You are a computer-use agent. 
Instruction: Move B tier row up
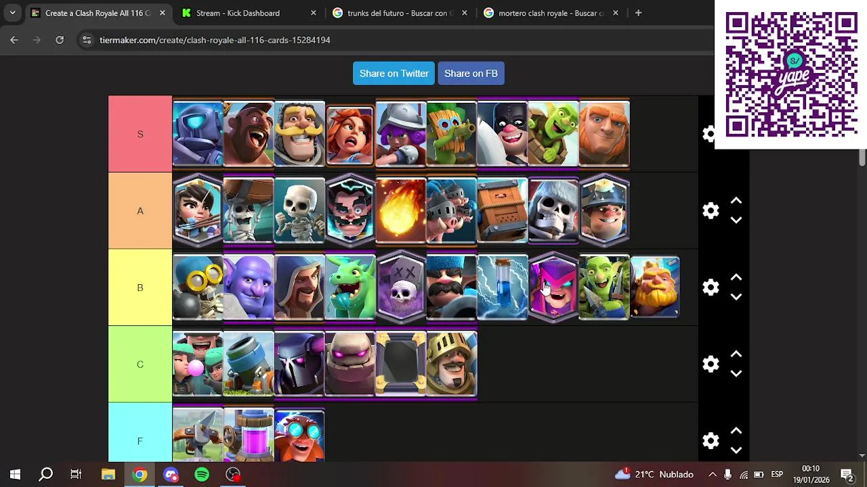(736, 277)
